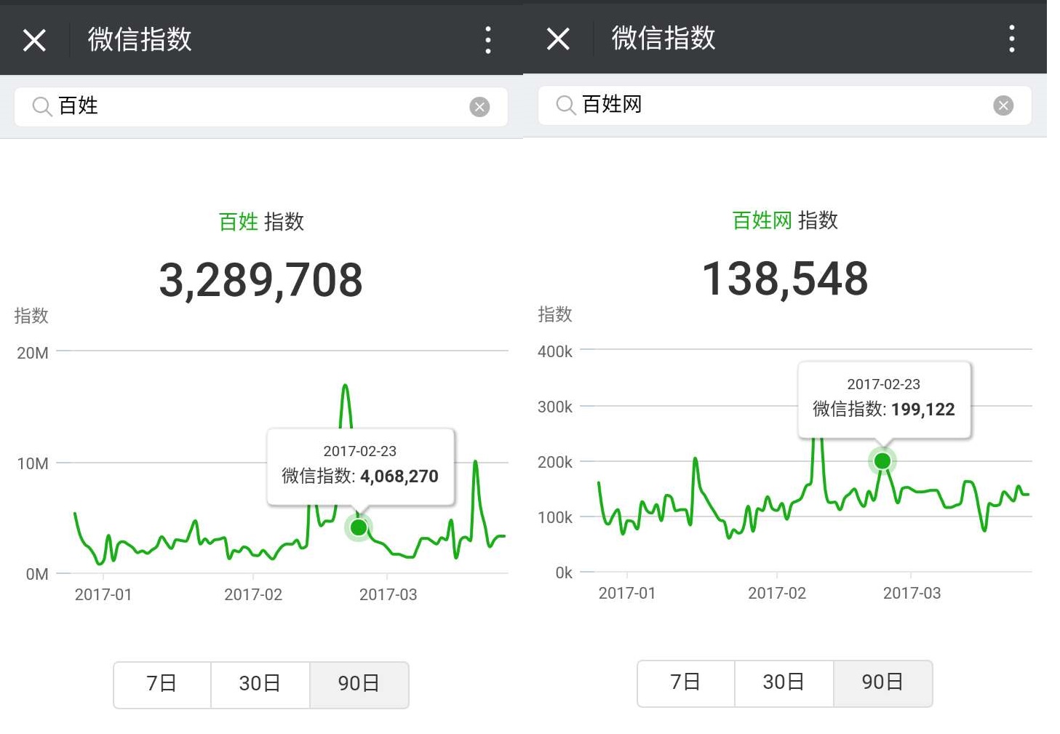Tap the 微信指数 title in left header
Screen dimensions: 1060x734
click(140, 39)
